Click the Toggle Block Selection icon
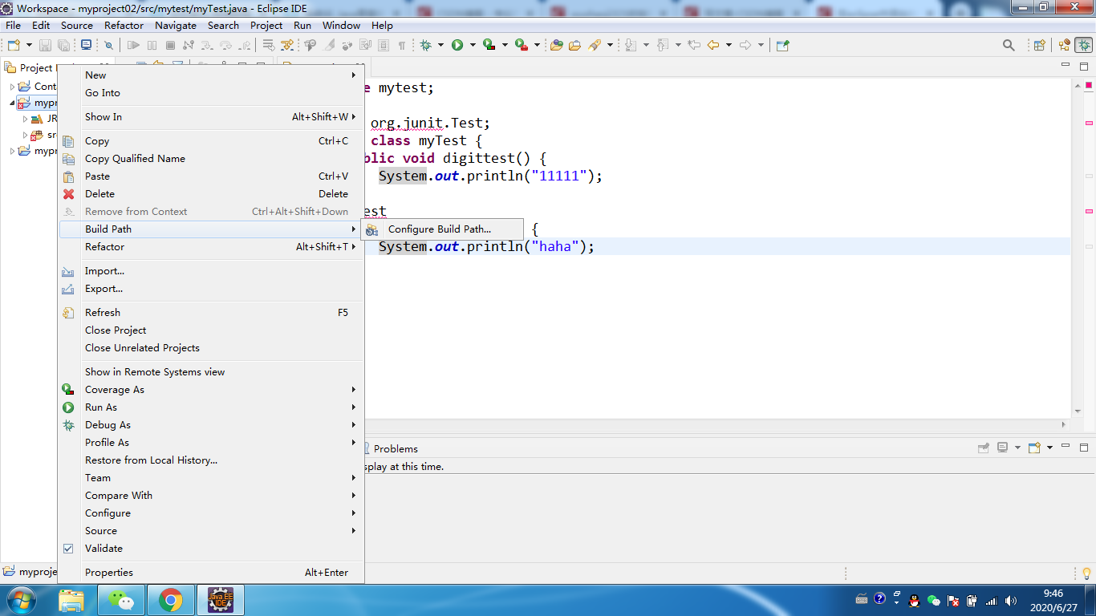This screenshot has width=1096, height=616. tap(384, 46)
